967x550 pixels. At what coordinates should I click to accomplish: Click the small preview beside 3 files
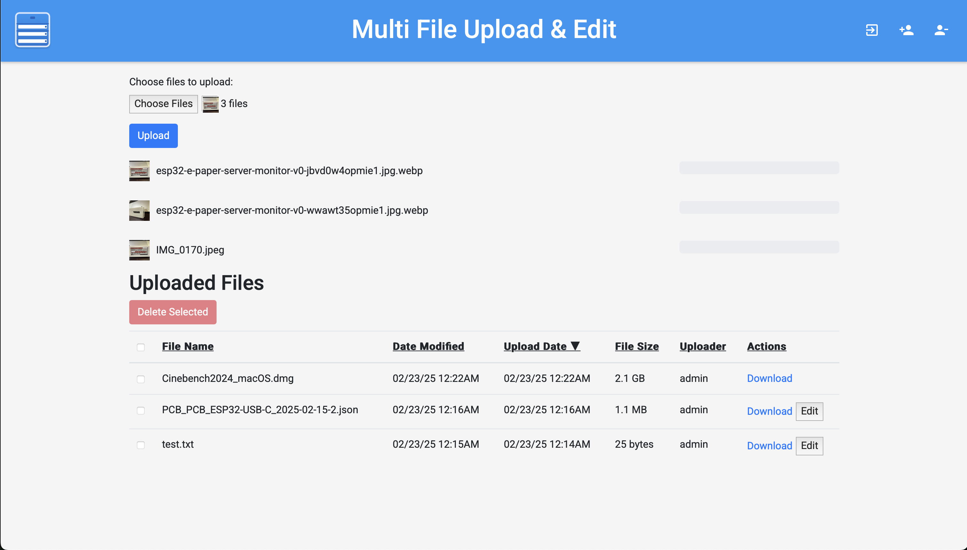tap(210, 104)
